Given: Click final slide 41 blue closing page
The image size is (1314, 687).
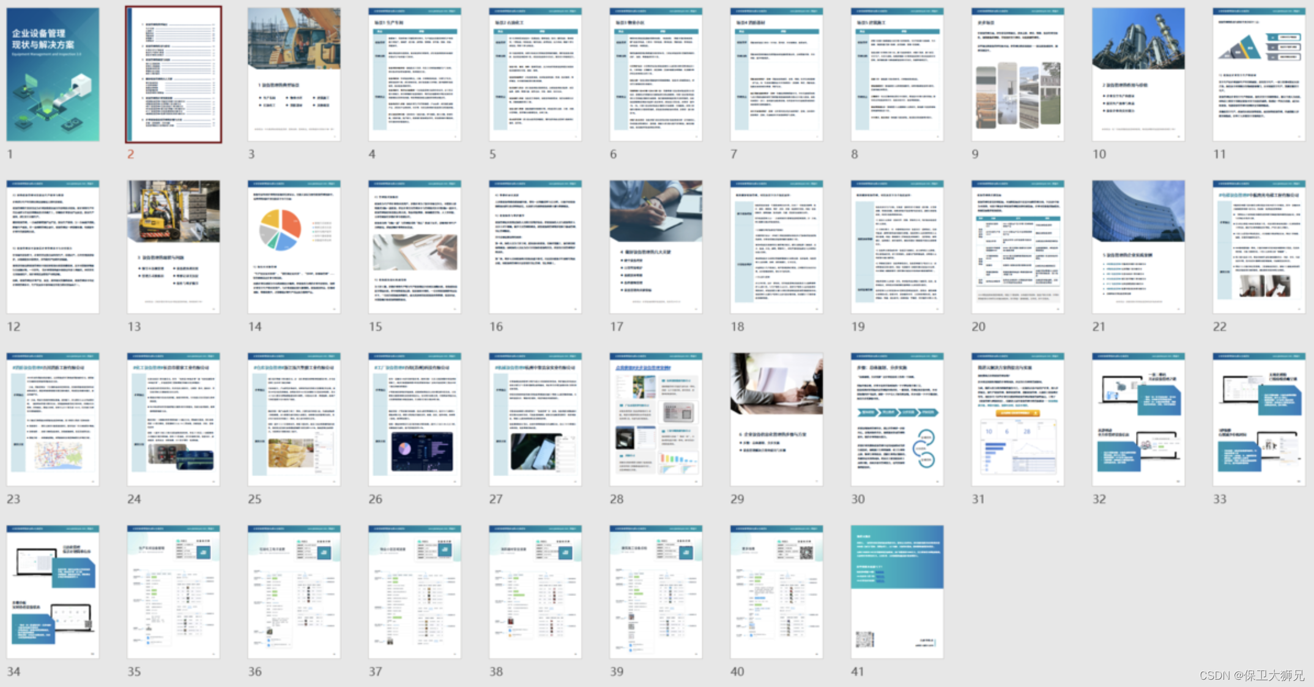Looking at the screenshot, I should tap(897, 592).
